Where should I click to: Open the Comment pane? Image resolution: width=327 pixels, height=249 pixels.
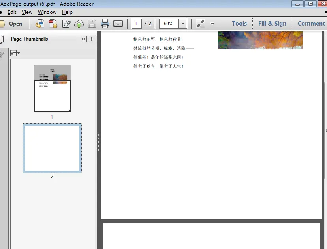tap(311, 24)
